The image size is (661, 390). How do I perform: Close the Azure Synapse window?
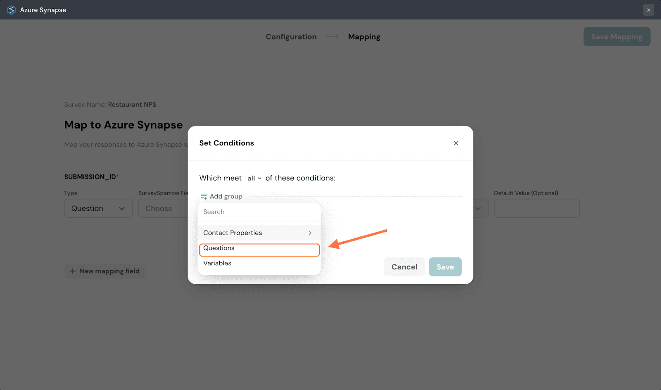(x=648, y=10)
